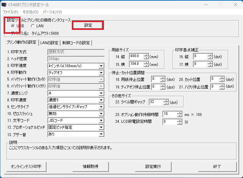The height and width of the screenshot is (178, 243).
Task: Click the 情報取得 button
Action: coord(91,167)
